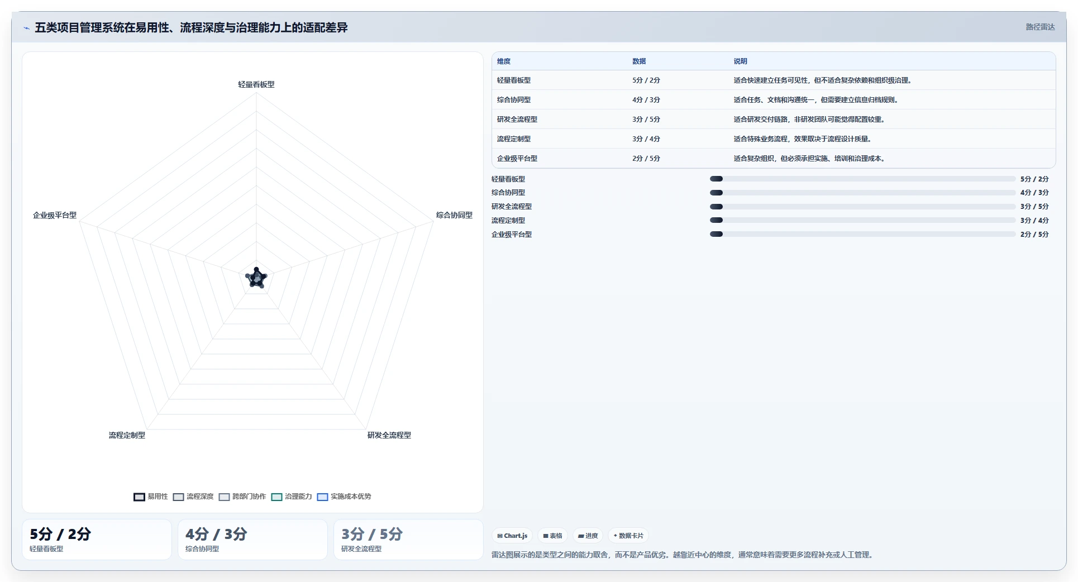Click the radar data points at chart center

point(256,278)
